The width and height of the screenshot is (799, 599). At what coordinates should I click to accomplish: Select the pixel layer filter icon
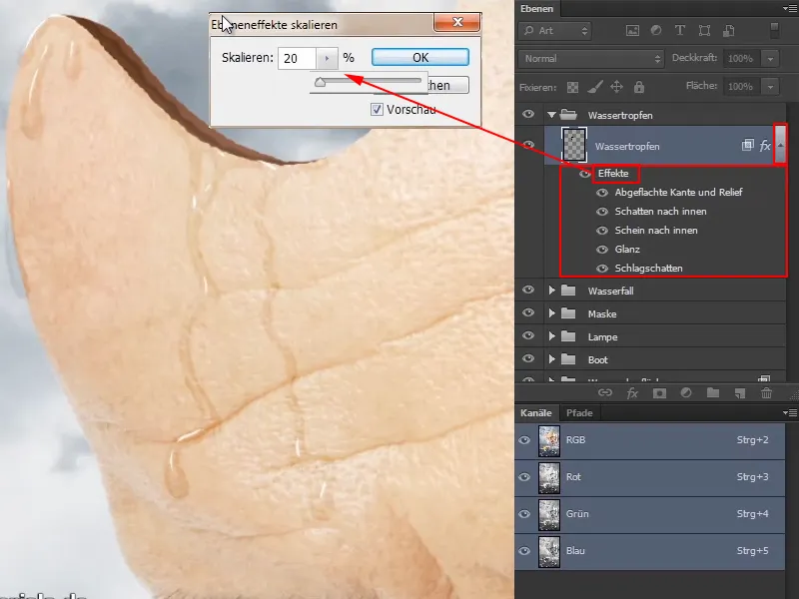(632, 31)
